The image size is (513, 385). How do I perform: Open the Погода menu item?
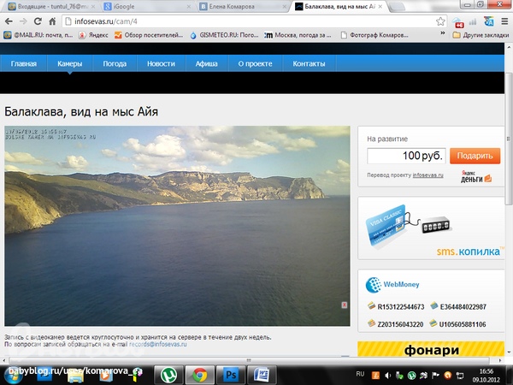(x=115, y=64)
